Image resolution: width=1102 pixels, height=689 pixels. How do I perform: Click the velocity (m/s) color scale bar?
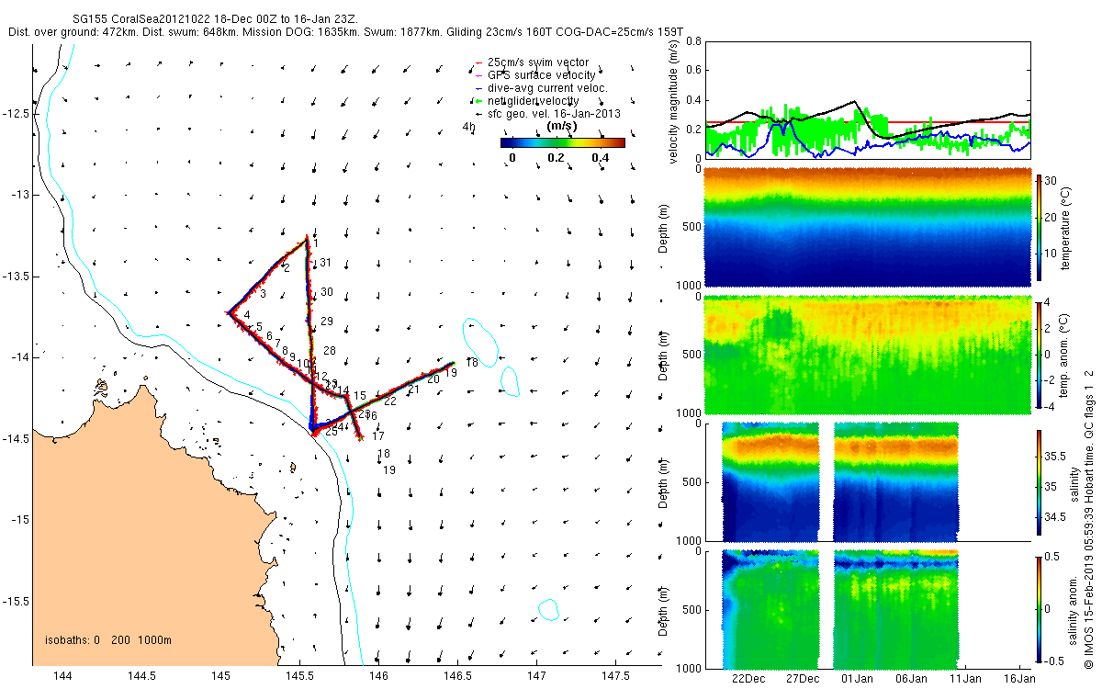(562, 142)
